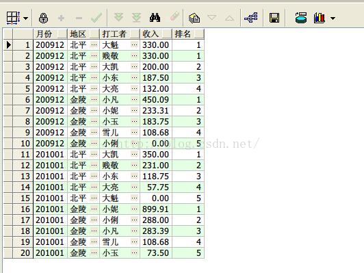Select the 231.00 income cell
This screenshot has width=364, height=273.
(156, 166)
